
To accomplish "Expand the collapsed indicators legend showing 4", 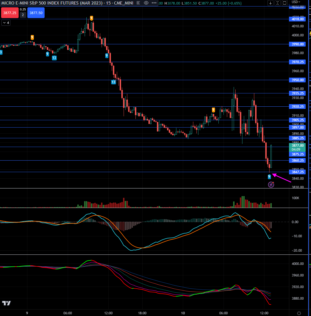I will [x=6, y=23].
